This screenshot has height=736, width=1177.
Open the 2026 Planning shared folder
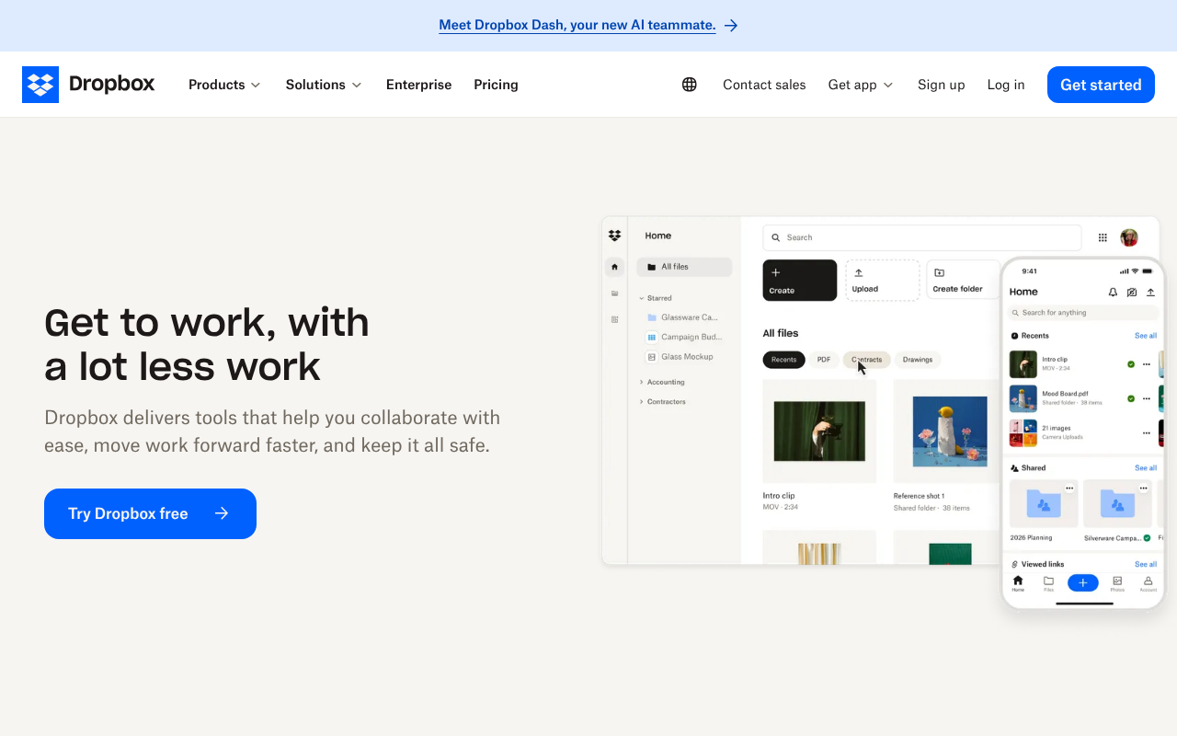[1044, 504]
